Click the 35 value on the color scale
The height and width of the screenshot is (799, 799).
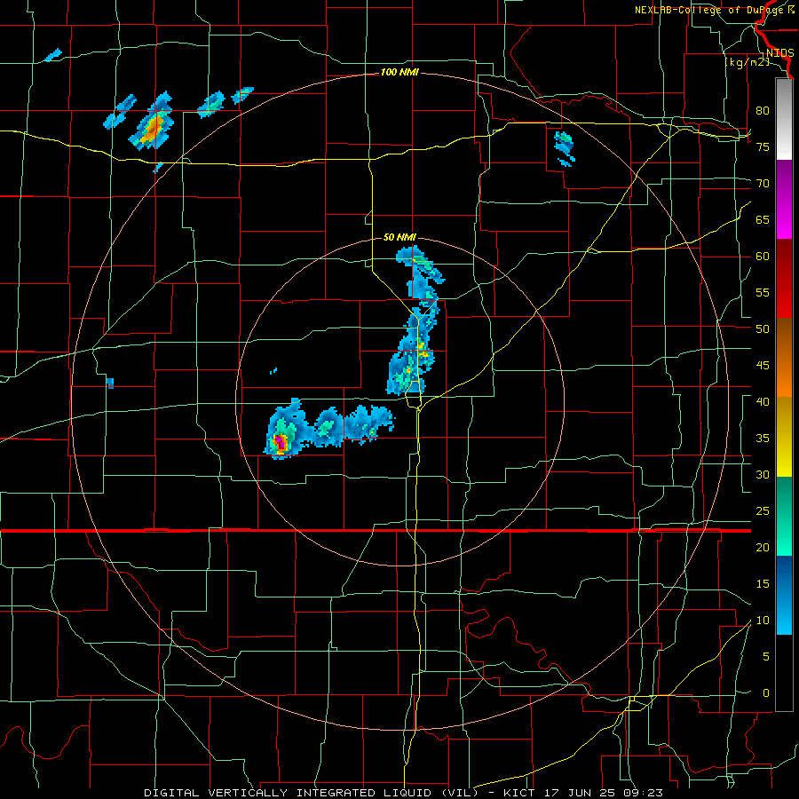(x=763, y=439)
